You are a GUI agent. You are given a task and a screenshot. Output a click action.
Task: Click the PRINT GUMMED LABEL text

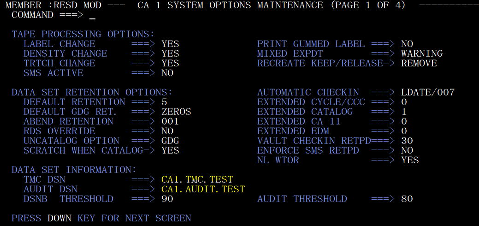tap(311, 44)
